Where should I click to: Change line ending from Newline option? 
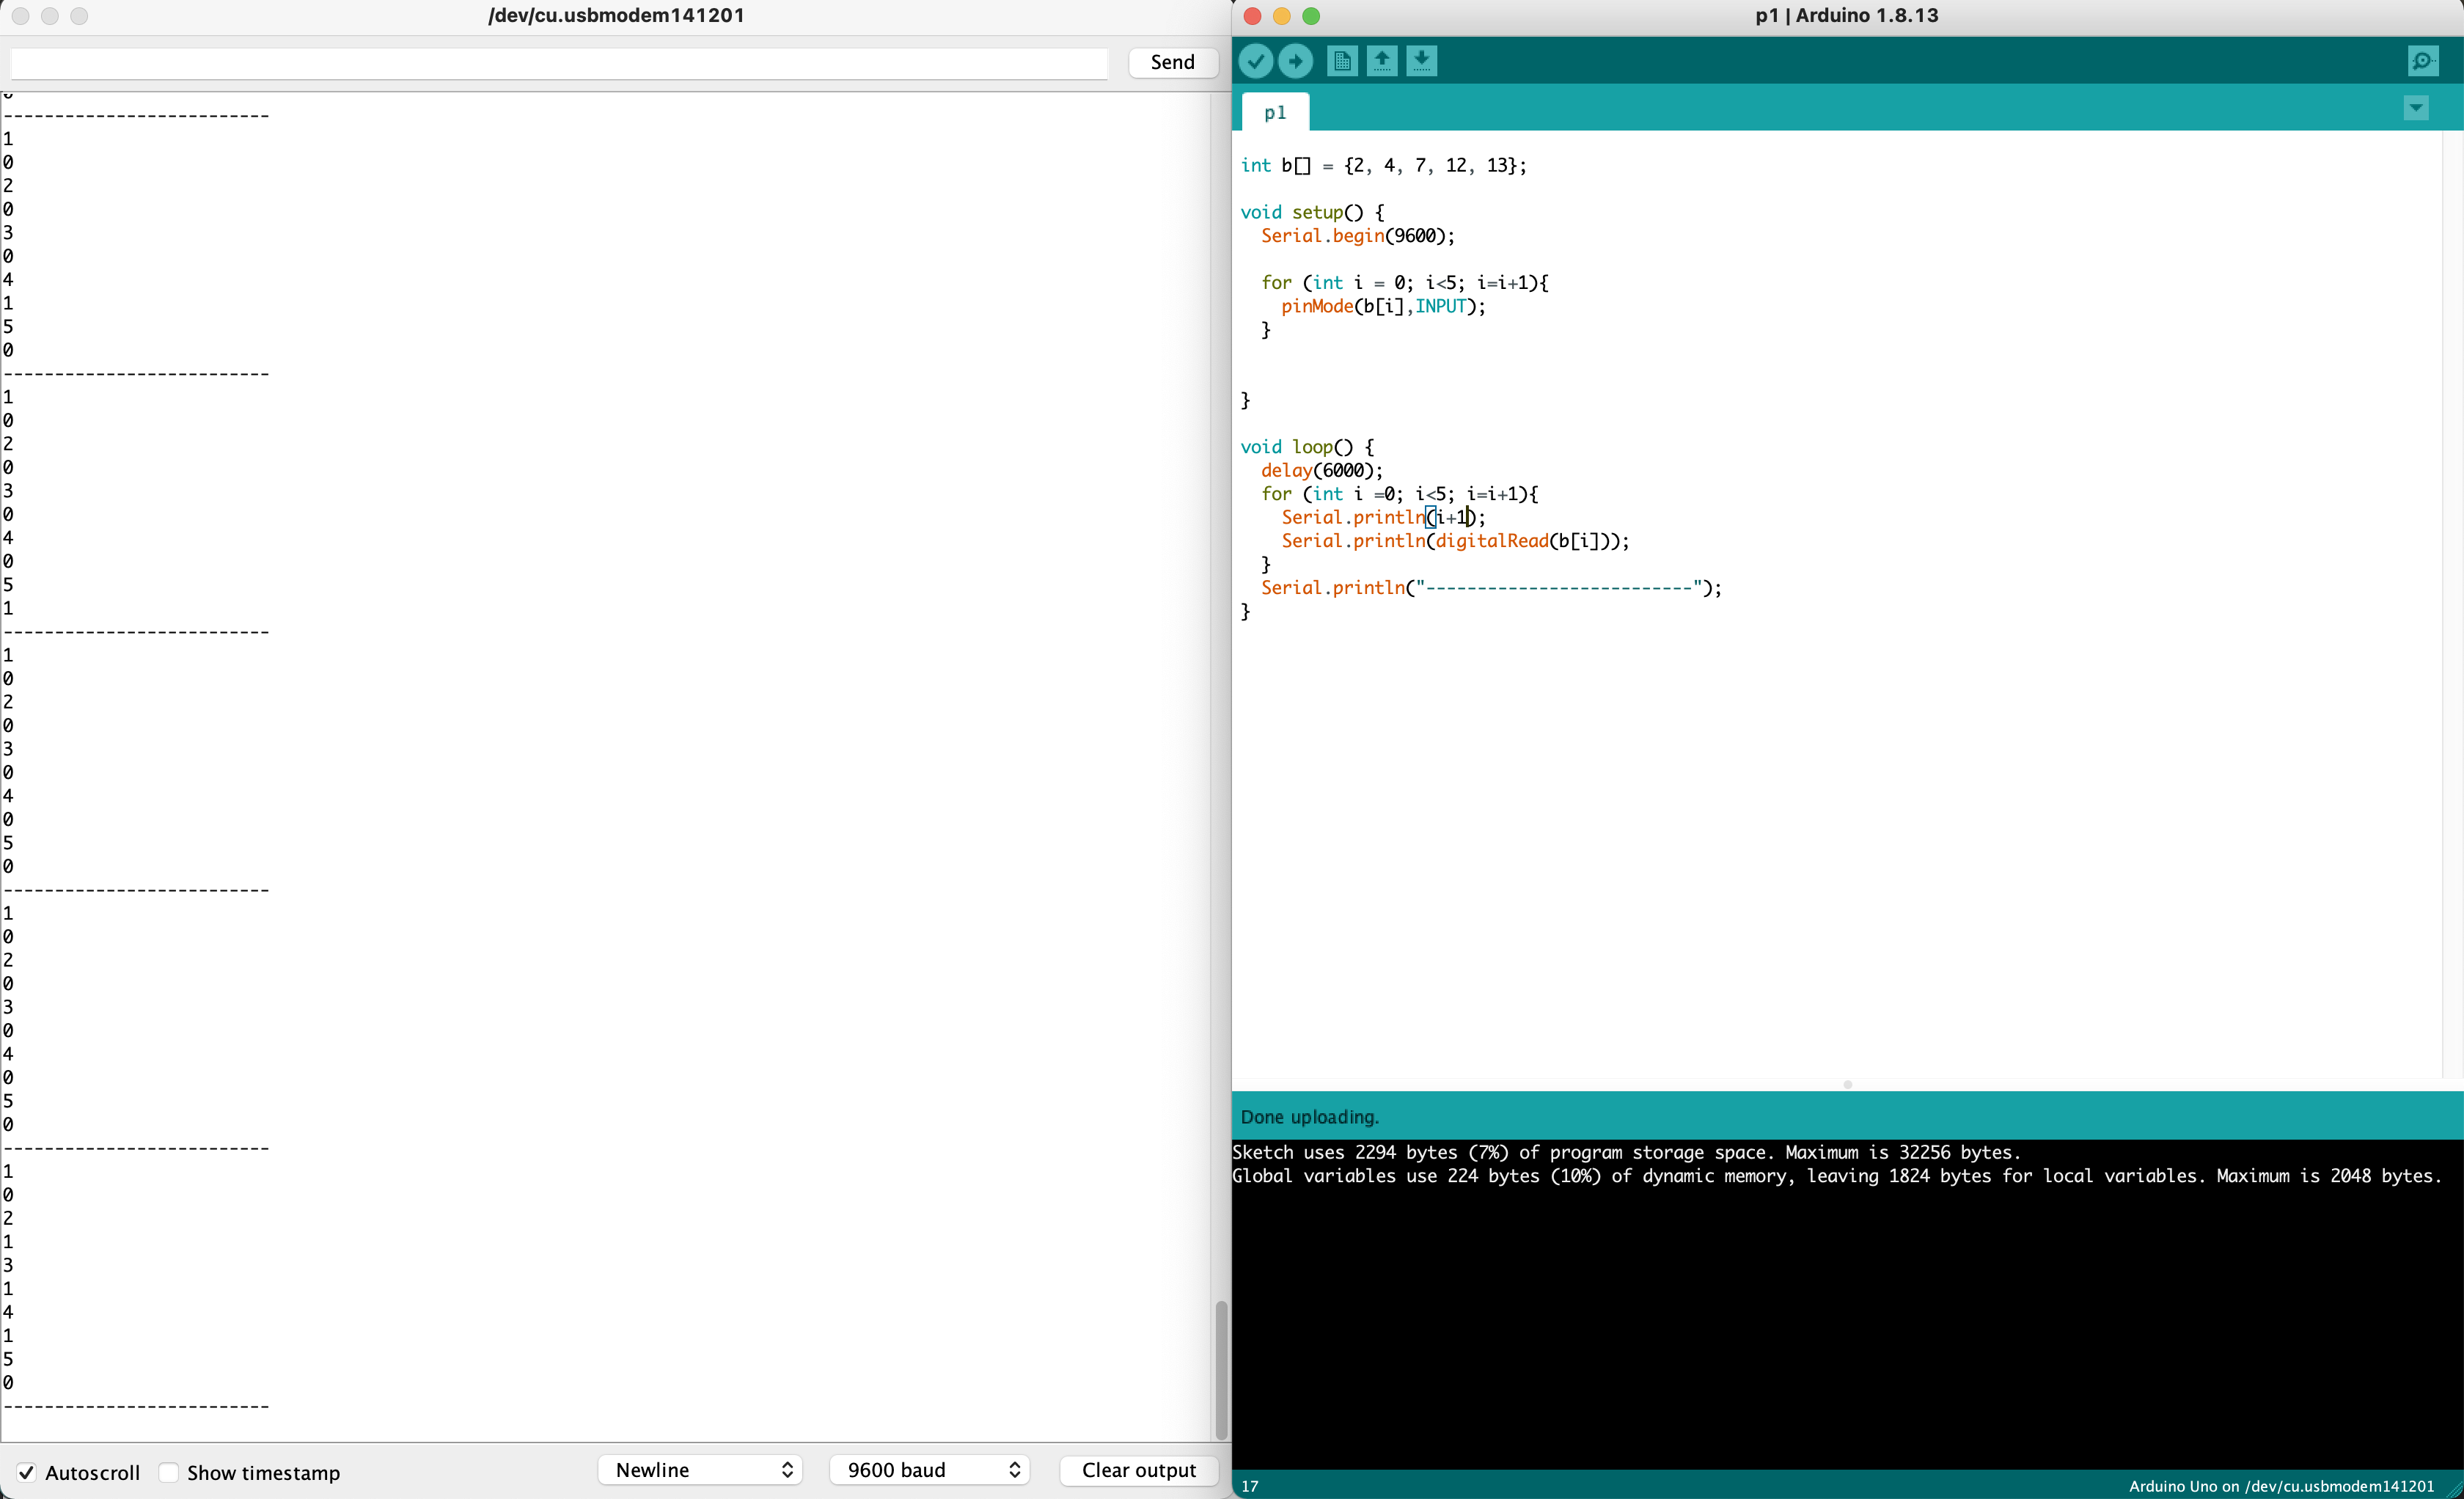pos(700,1470)
